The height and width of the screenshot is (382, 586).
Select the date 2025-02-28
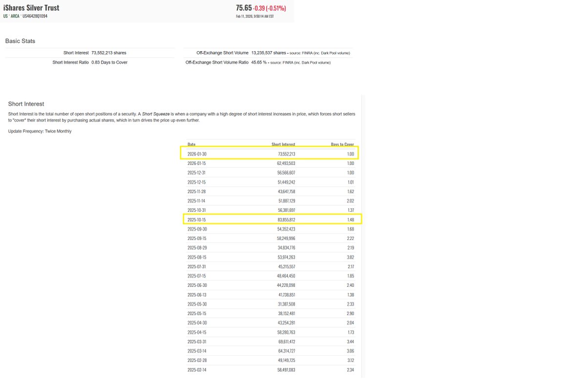[197, 361]
